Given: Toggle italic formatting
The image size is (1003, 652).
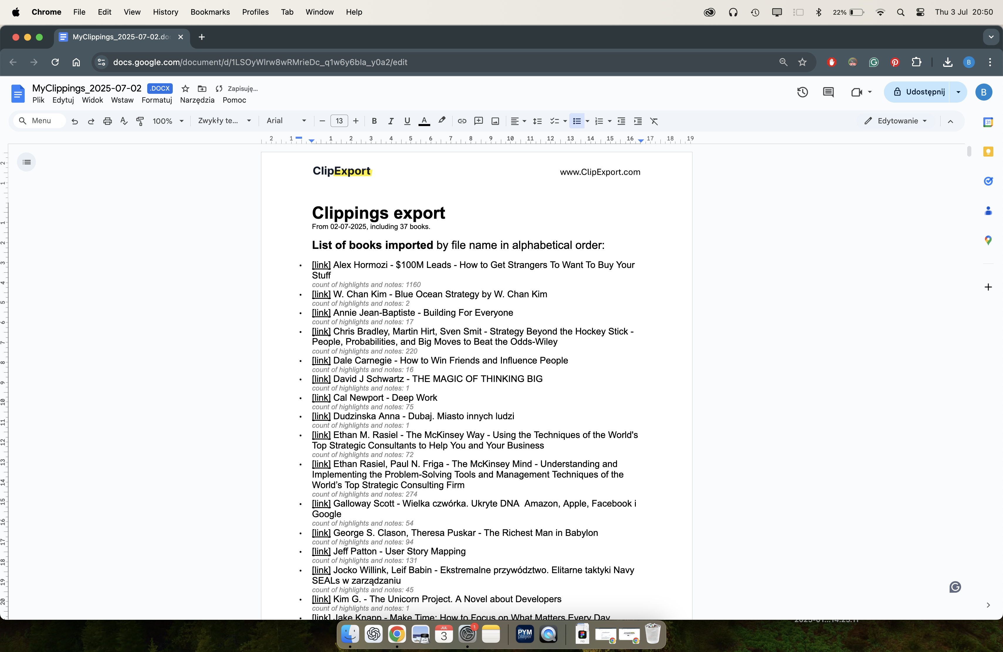Looking at the screenshot, I should 391,121.
